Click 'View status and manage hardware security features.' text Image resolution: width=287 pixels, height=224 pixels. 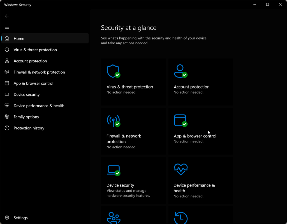point(128,193)
